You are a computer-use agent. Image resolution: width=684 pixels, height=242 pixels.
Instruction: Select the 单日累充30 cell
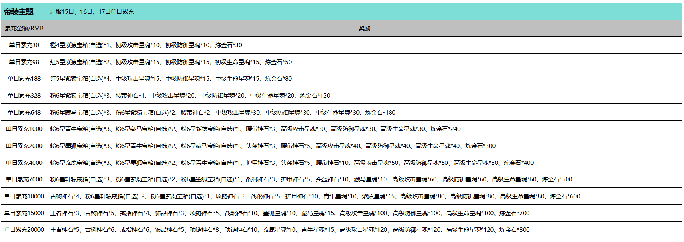24,45
